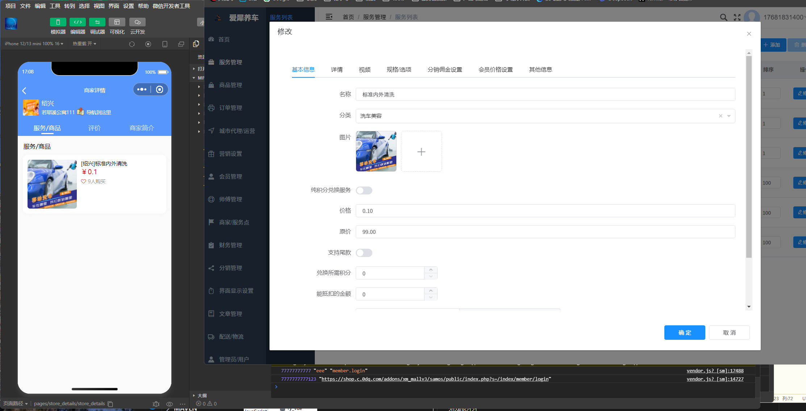Screen dimensions: 806x411
Task: Close the 修改 dialog with X
Action: [749, 34]
